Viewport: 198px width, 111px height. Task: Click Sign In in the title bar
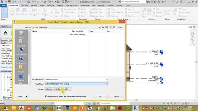[x=162, y=2]
